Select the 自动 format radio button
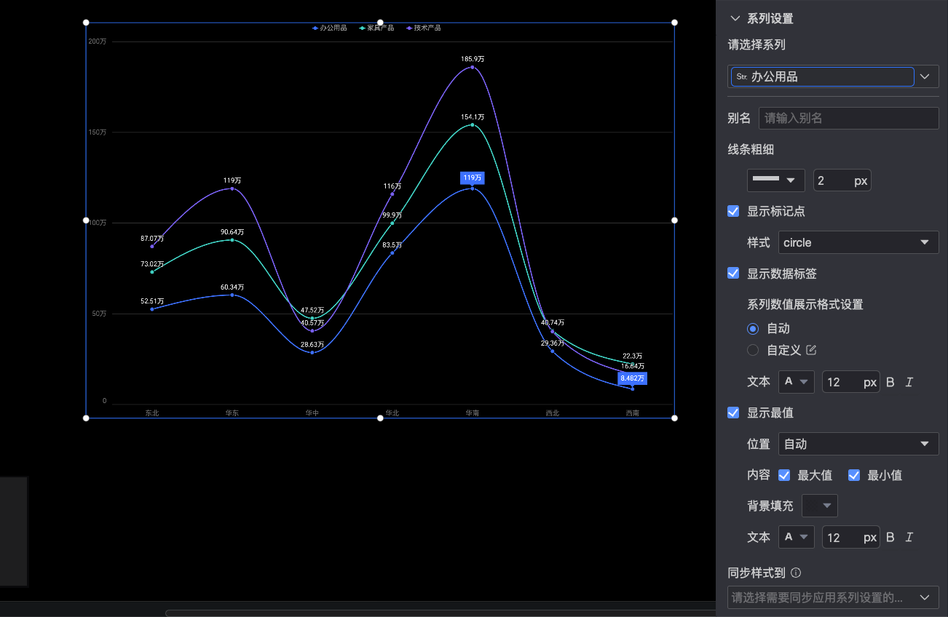The height and width of the screenshot is (617, 948). (753, 329)
